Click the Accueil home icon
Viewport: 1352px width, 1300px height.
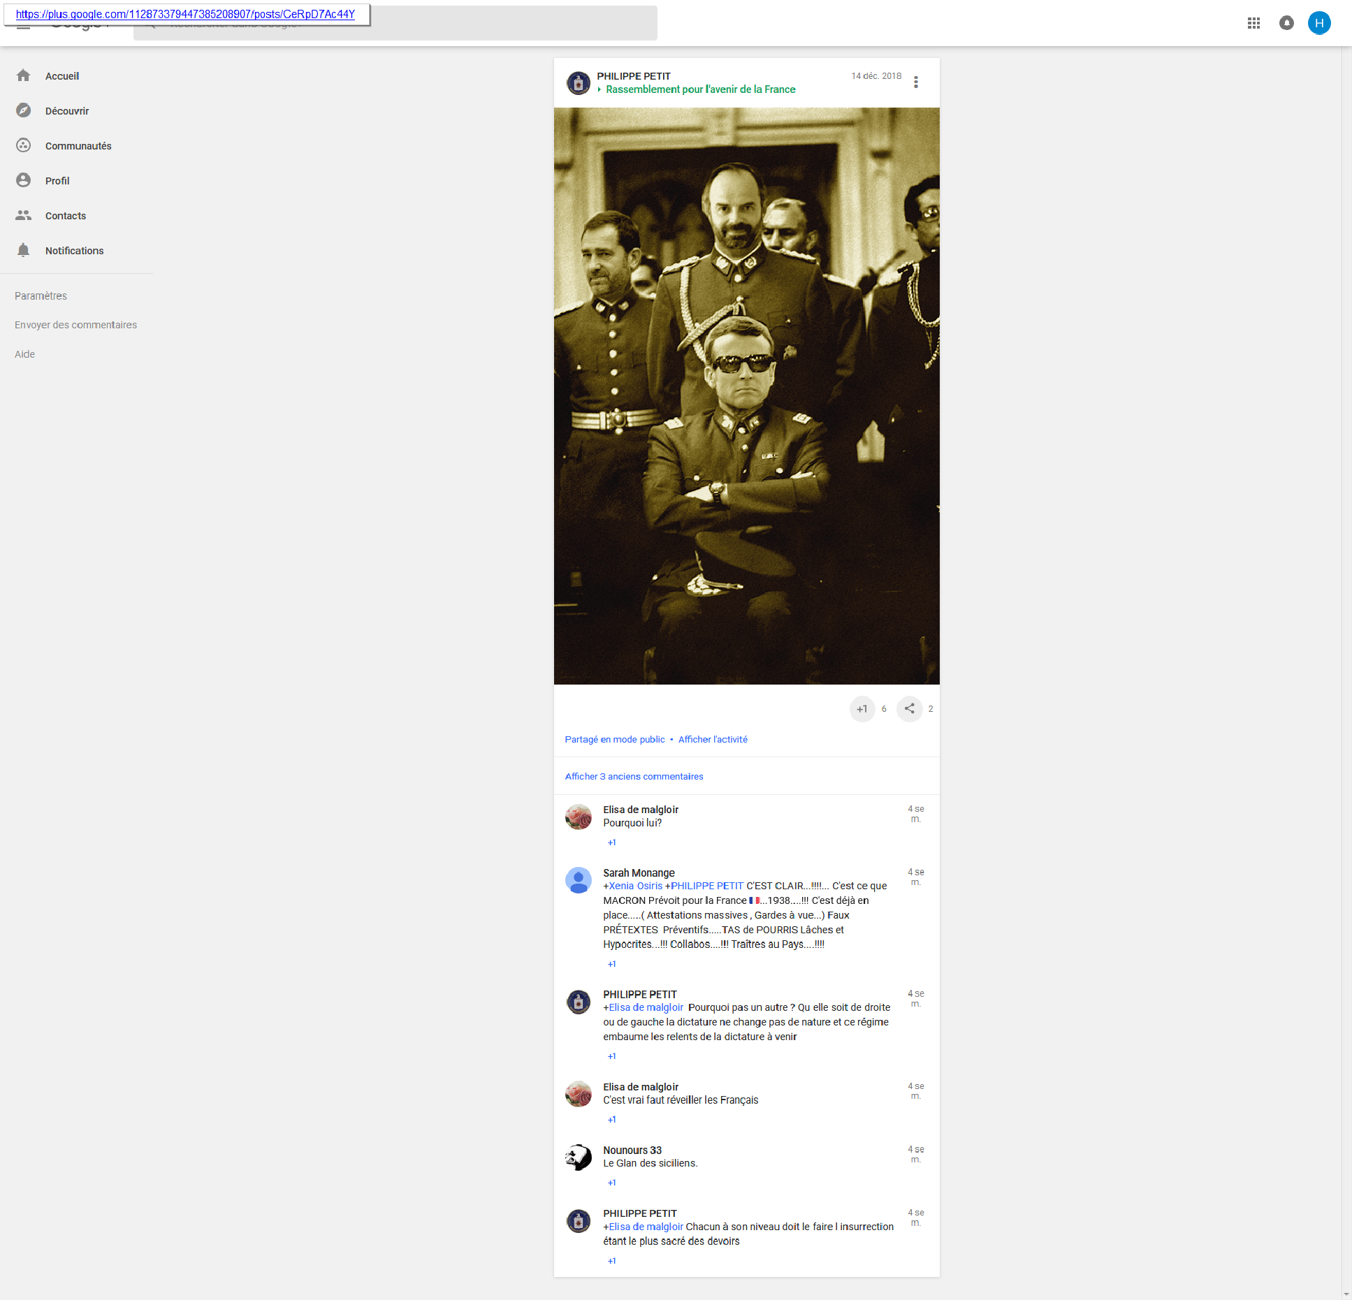point(24,75)
